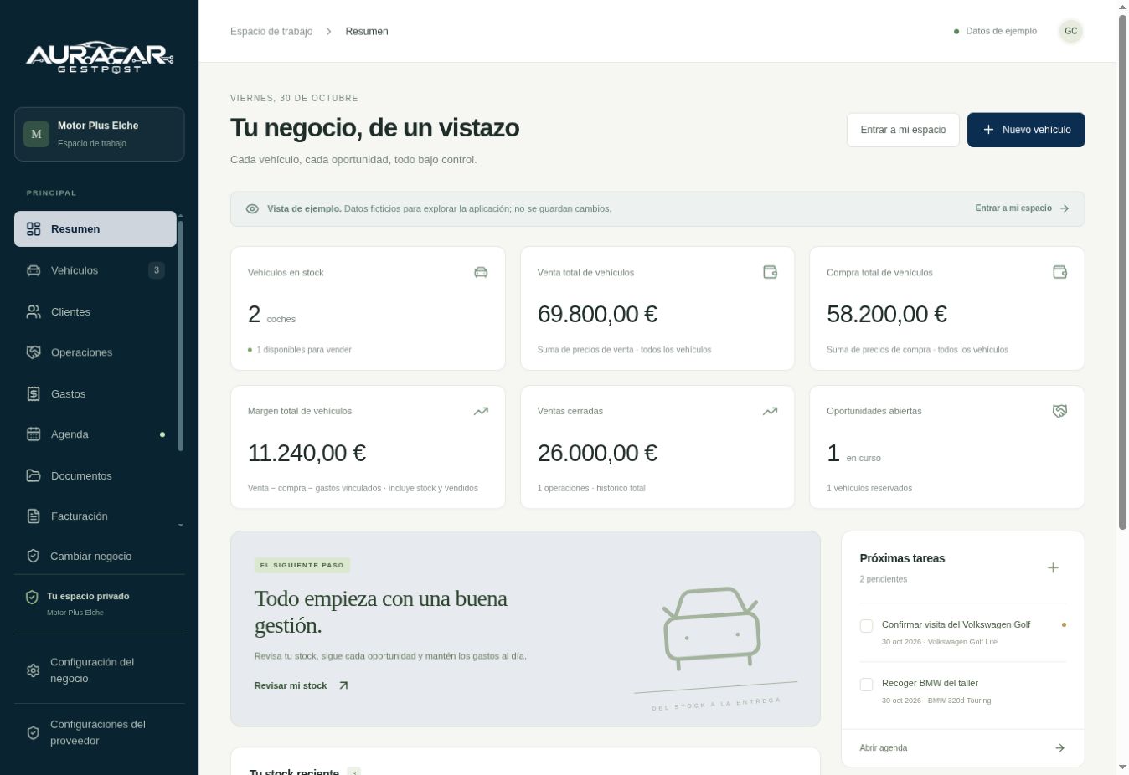Click the Espacio de trabajo breadcrumb

[x=271, y=31]
